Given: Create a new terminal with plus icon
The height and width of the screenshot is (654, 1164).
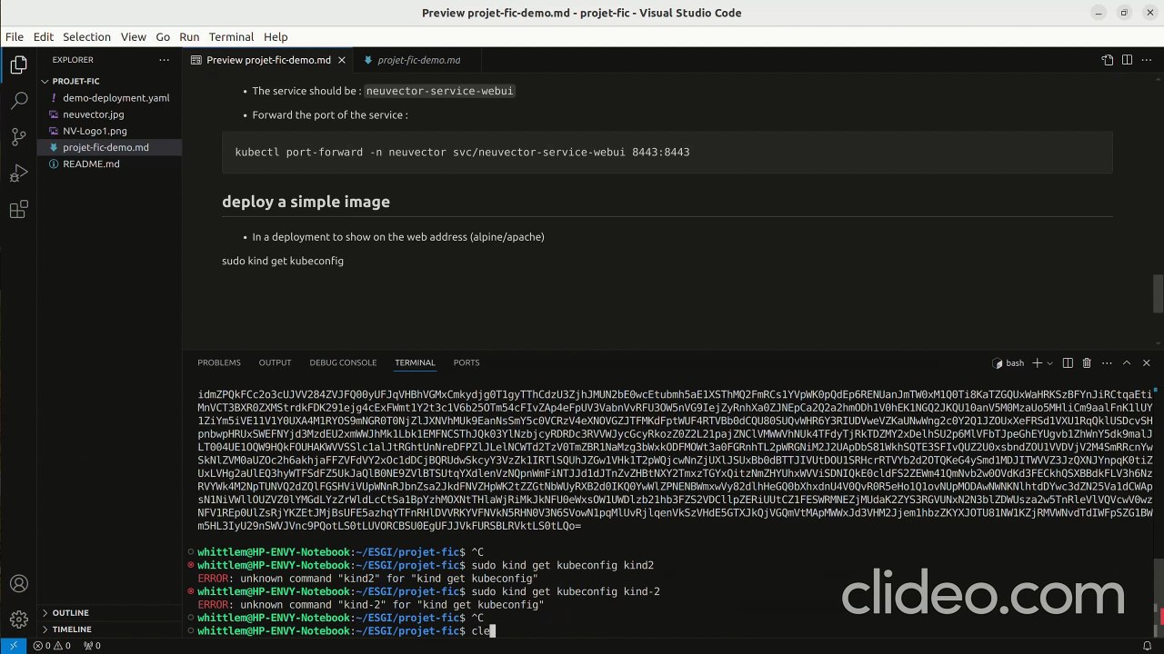Looking at the screenshot, I should click(1037, 363).
